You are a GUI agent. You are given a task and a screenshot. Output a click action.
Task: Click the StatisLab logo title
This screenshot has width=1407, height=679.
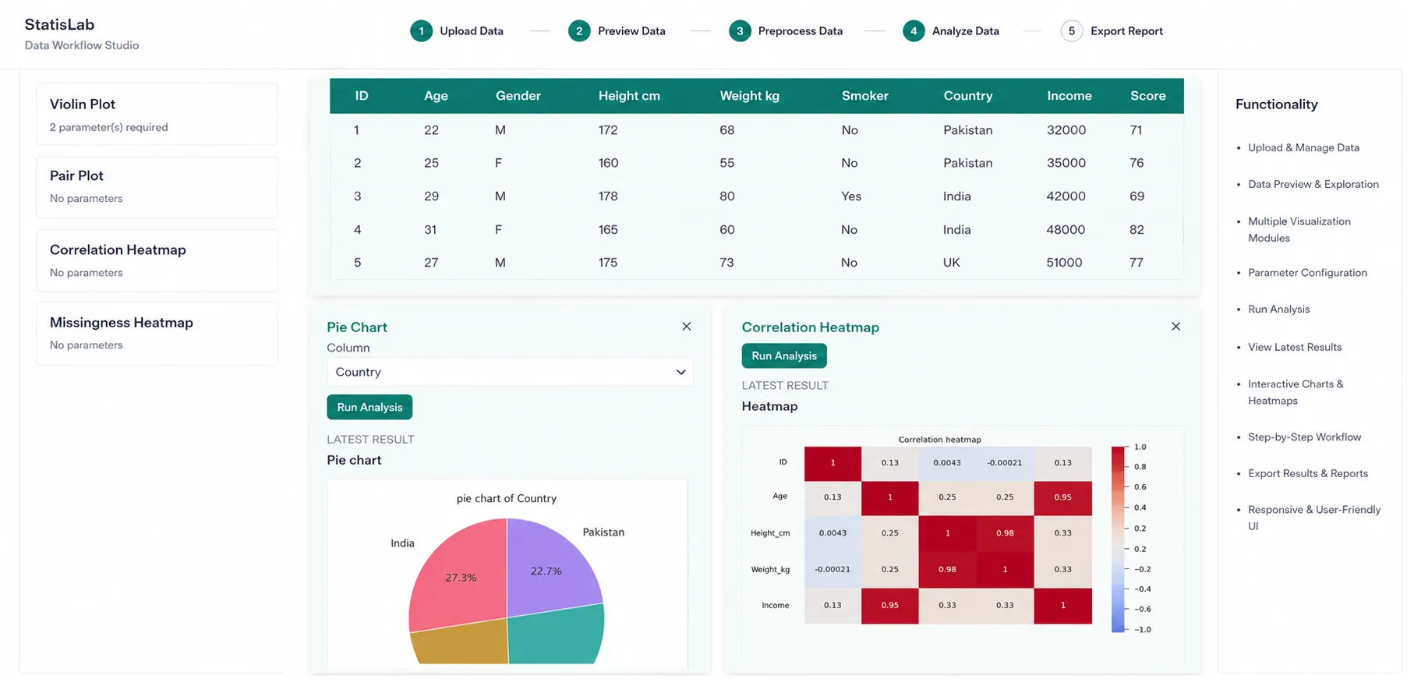59,24
